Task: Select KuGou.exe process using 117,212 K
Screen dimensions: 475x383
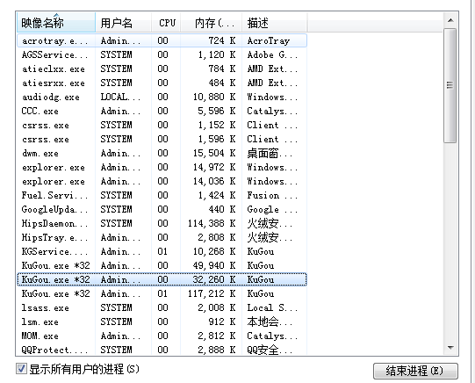Action: click(x=162, y=293)
